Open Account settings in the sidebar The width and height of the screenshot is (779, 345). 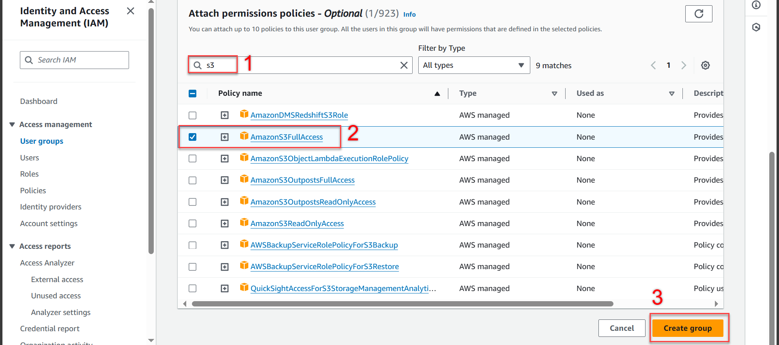[49, 224]
